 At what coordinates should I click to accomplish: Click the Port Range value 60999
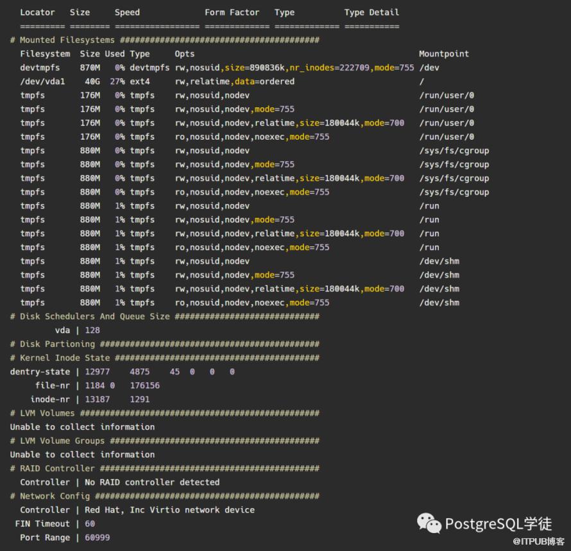pos(98,538)
